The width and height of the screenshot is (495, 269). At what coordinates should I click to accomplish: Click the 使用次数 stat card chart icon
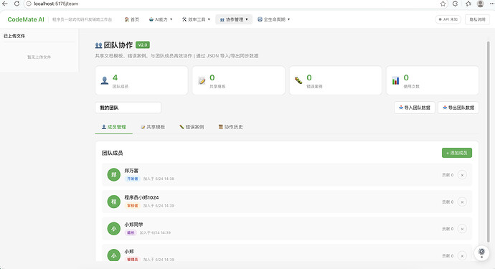coord(395,80)
